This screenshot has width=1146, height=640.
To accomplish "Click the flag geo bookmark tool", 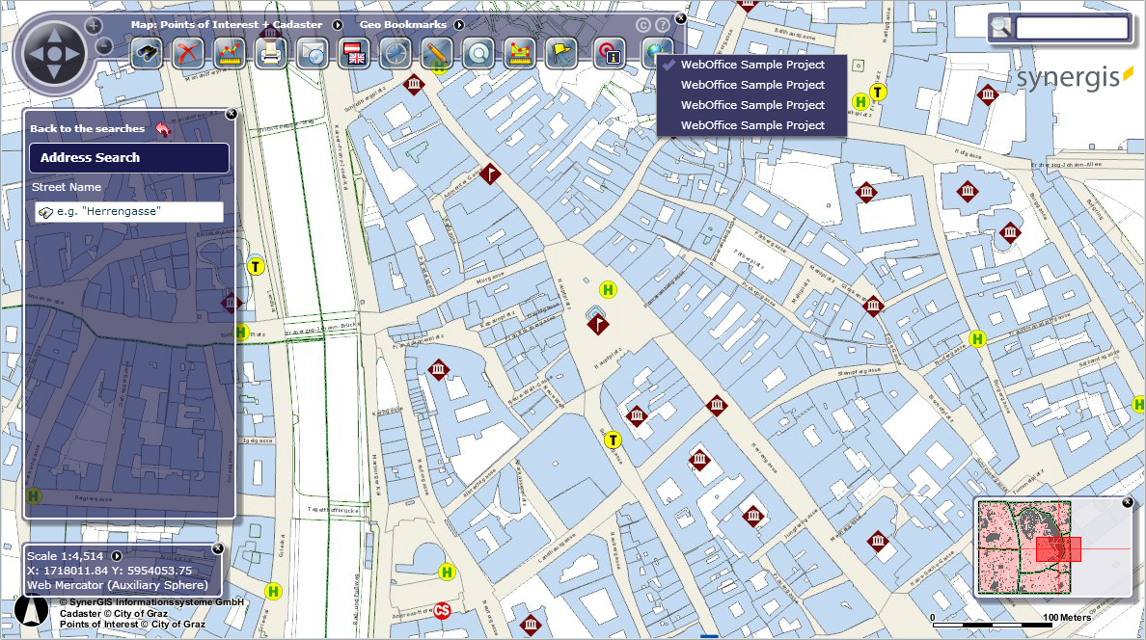I will click(x=560, y=53).
